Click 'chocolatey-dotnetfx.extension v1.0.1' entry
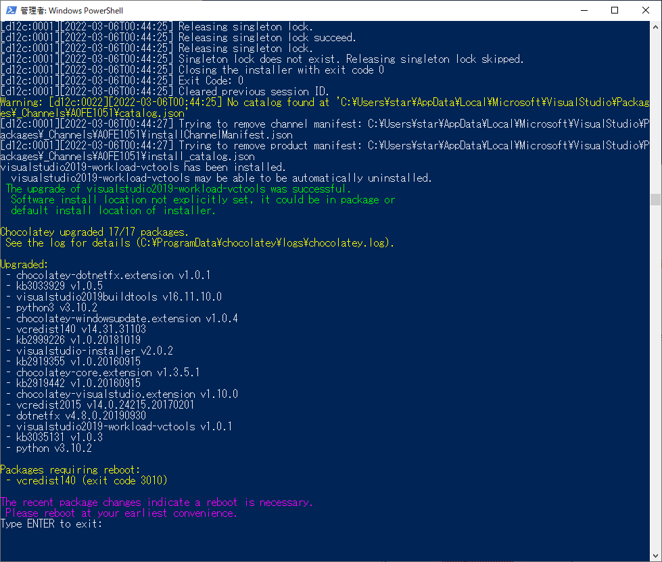This screenshot has height=562, width=662. (x=113, y=276)
